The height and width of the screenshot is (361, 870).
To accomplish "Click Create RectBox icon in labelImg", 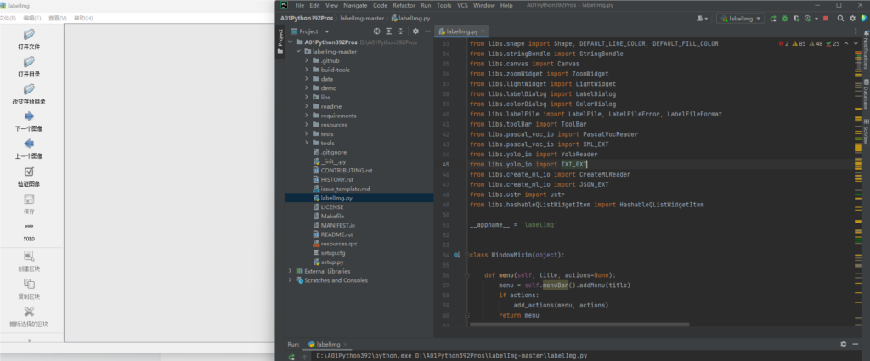I will coord(29,256).
